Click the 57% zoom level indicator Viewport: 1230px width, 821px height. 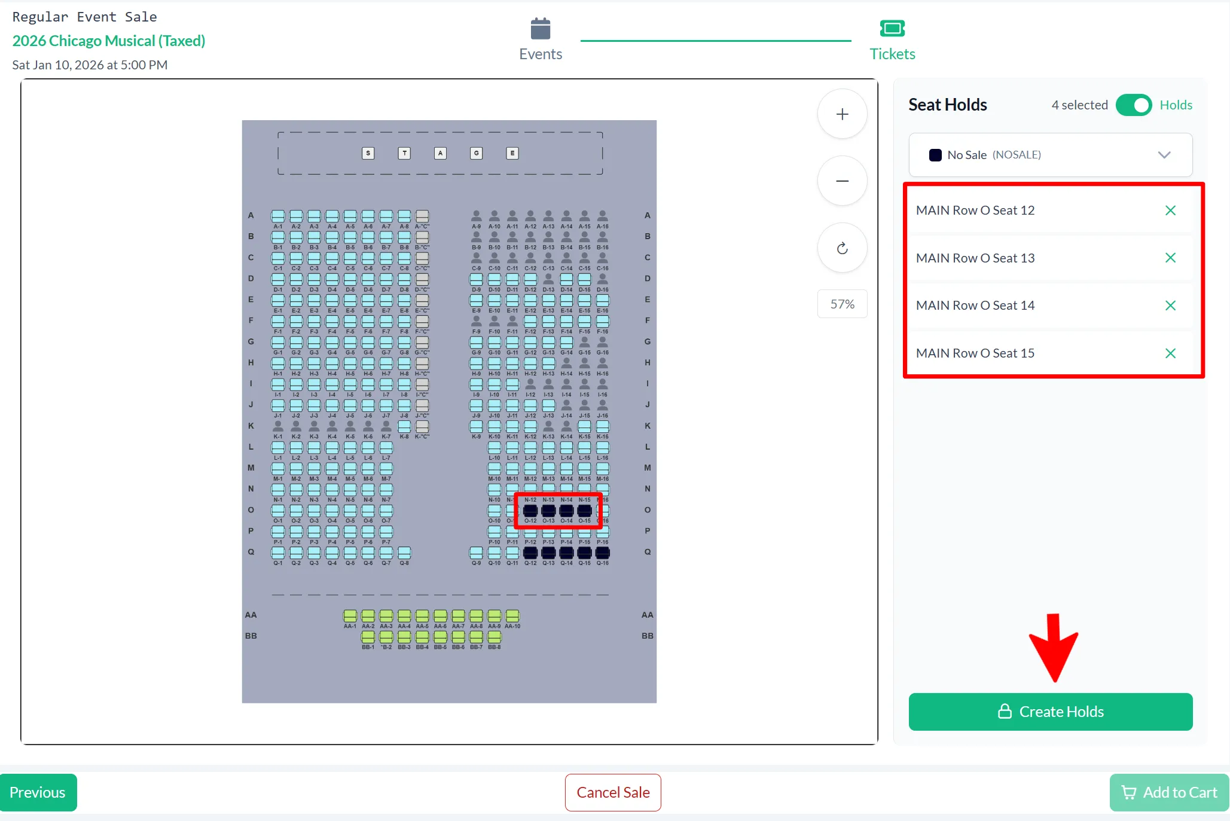coord(842,304)
